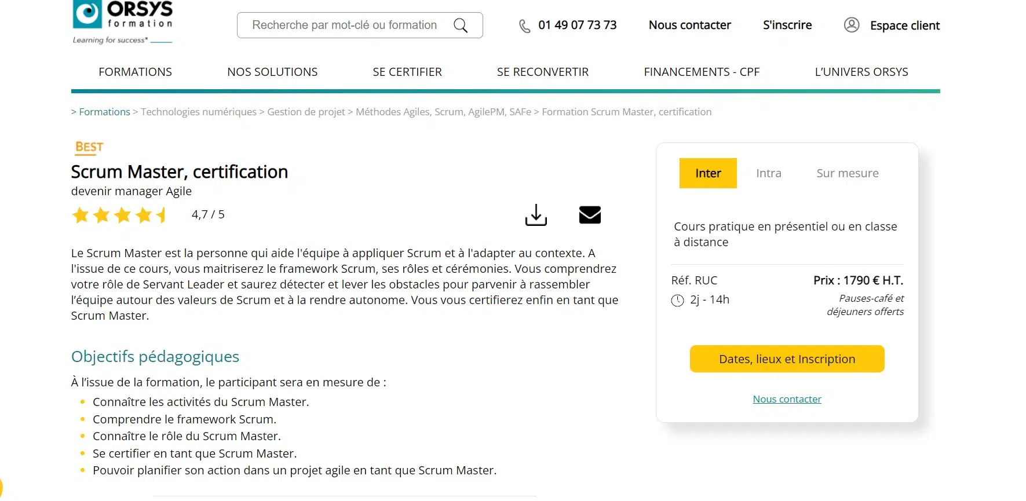
Task: Open the NOS SOLUTIONS menu
Action: click(x=272, y=72)
